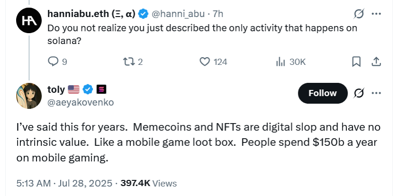Screen dimensions: 398x196
Task: Open the @aeyakovenko handle link
Action: [81, 102]
